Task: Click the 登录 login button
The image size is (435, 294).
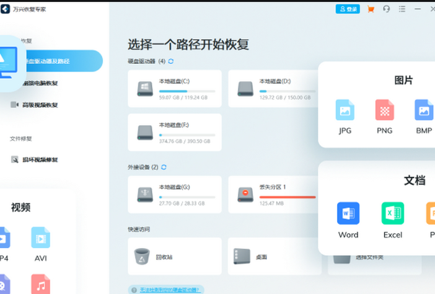Action: tap(348, 9)
